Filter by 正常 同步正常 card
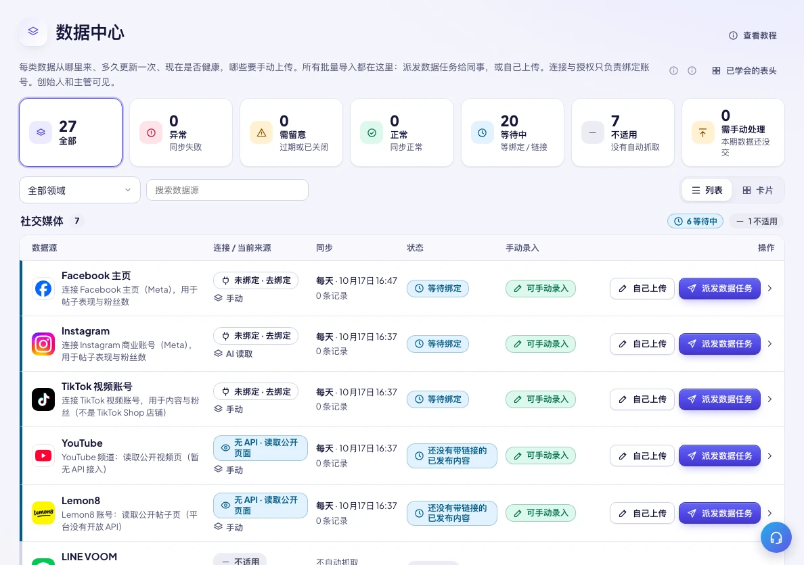Image resolution: width=804 pixels, height=565 pixels. 402,132
